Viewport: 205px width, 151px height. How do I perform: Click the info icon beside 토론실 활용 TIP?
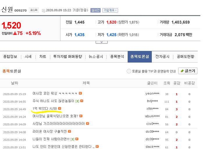pos(129,71)
